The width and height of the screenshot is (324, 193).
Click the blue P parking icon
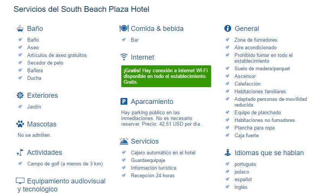point(124,102)
